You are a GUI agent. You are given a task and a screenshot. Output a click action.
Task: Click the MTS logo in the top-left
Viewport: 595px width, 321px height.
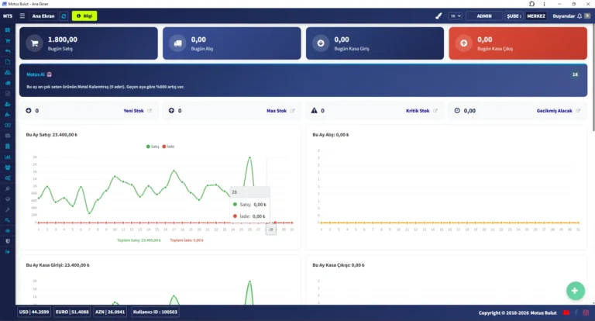tap(8, 16)
